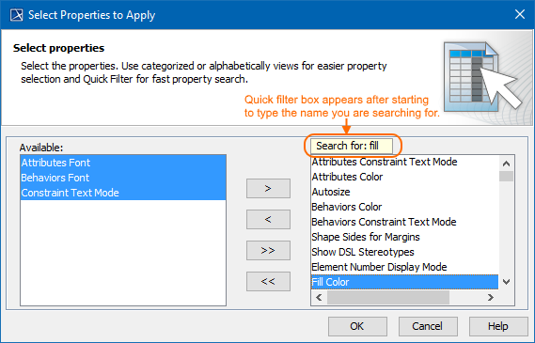Image resolution: width=535 pixels, height=343 pixels.
Task: Add all properties with >> button
Action: tap(268, 250)
